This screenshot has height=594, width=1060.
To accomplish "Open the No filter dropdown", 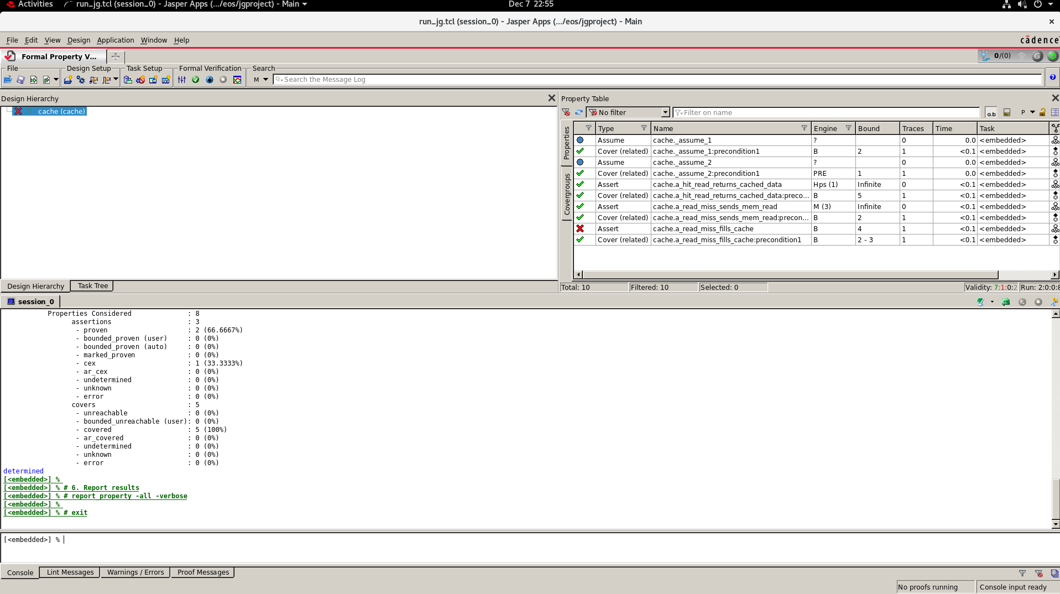I will click(628, 112).
